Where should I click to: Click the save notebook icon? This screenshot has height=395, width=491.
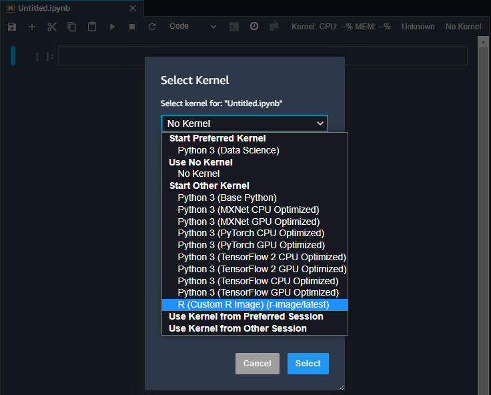(12, 27)
